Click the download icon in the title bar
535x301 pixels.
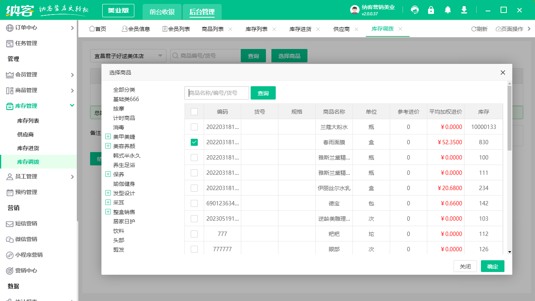[x=464, y=10]
